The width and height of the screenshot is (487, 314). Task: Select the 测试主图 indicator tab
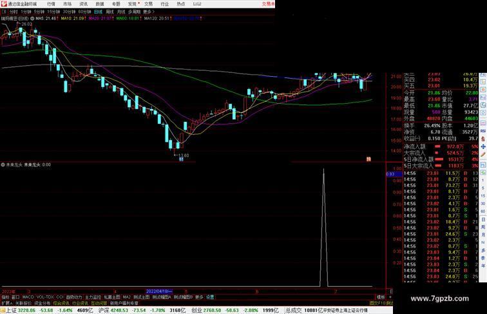point(142,297)
